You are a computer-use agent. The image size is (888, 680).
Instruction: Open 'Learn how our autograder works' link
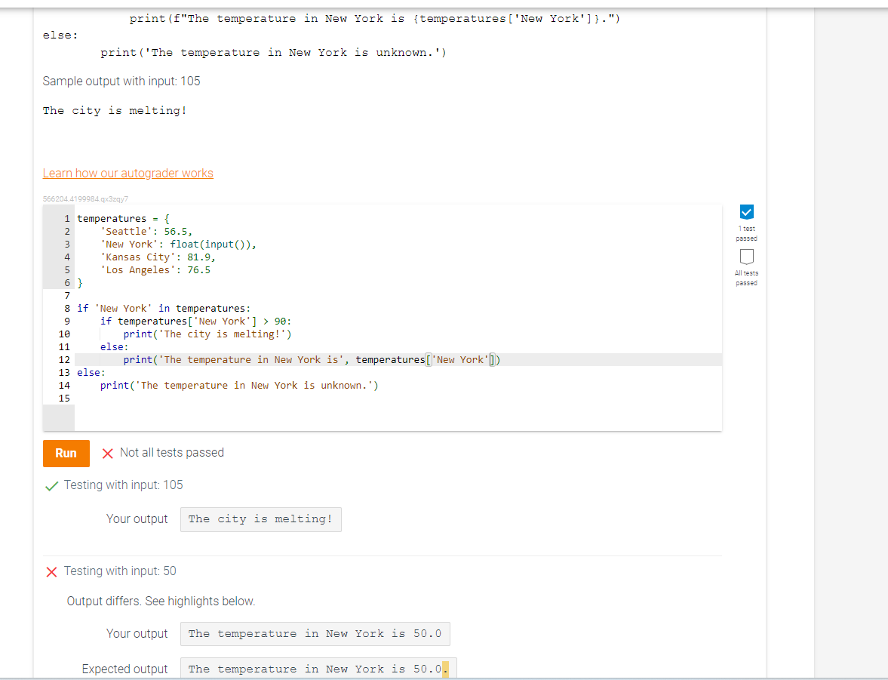(x=128, y=174)
